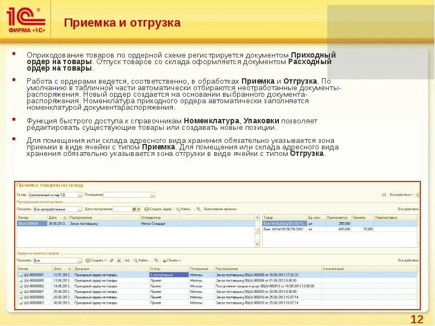Click Найти button in orders toolbar
This screenshot has height=326, width=435.
(141, 260)
